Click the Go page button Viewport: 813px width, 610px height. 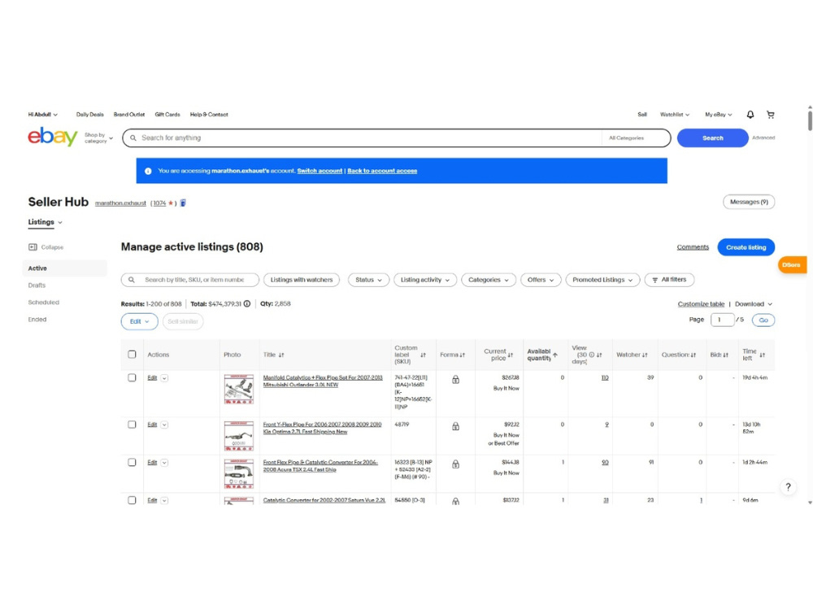click(x=763, y=320)
